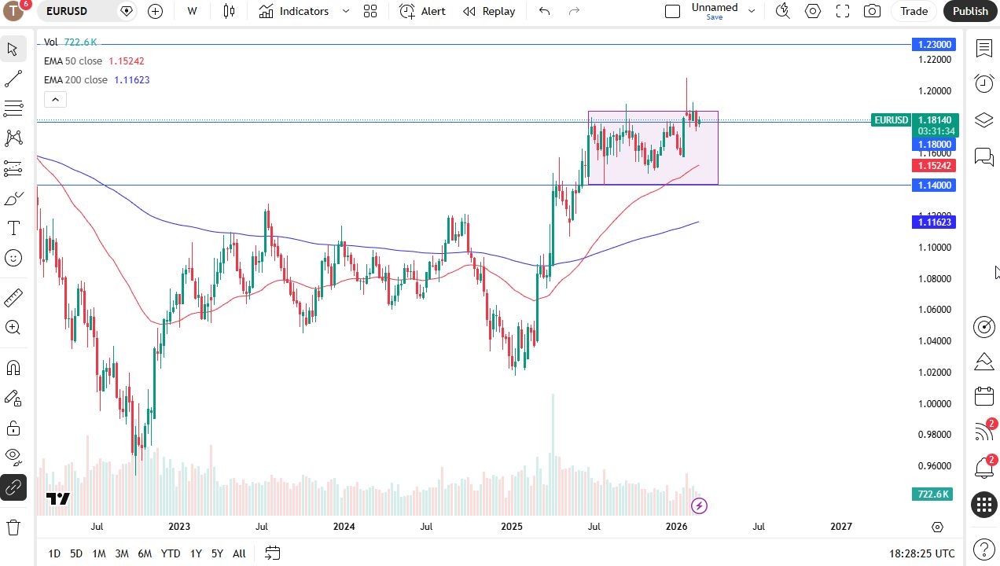The height and width of the screenshot is (566, 1000).
Task: Open the Unnamed layout dropdown arrow
Action: click(x=752, y=11)
